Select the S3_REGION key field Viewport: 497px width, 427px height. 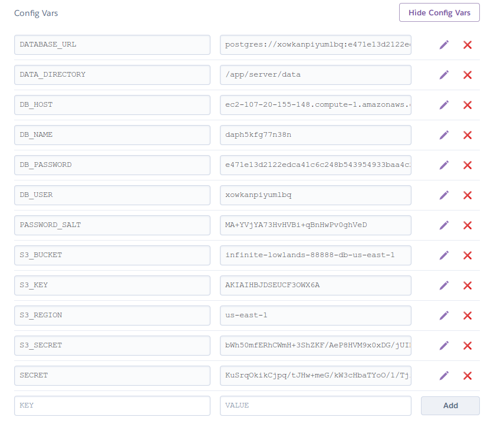tap(112, 316)
